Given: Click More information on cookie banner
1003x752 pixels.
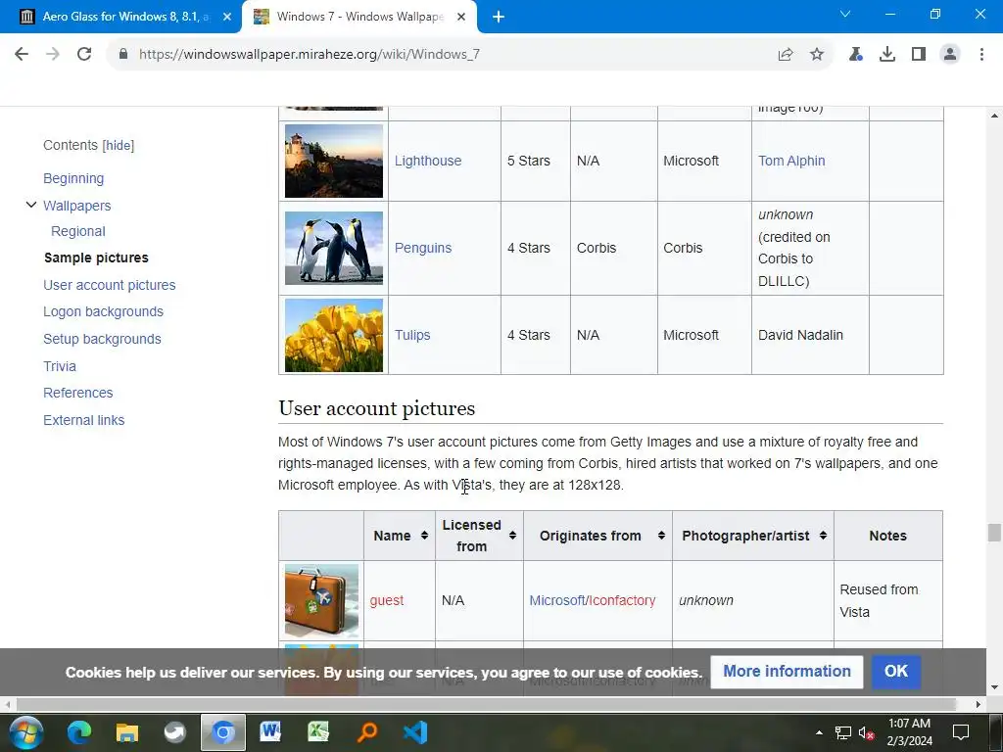Looking at the screenshot, I should [787, 672].
